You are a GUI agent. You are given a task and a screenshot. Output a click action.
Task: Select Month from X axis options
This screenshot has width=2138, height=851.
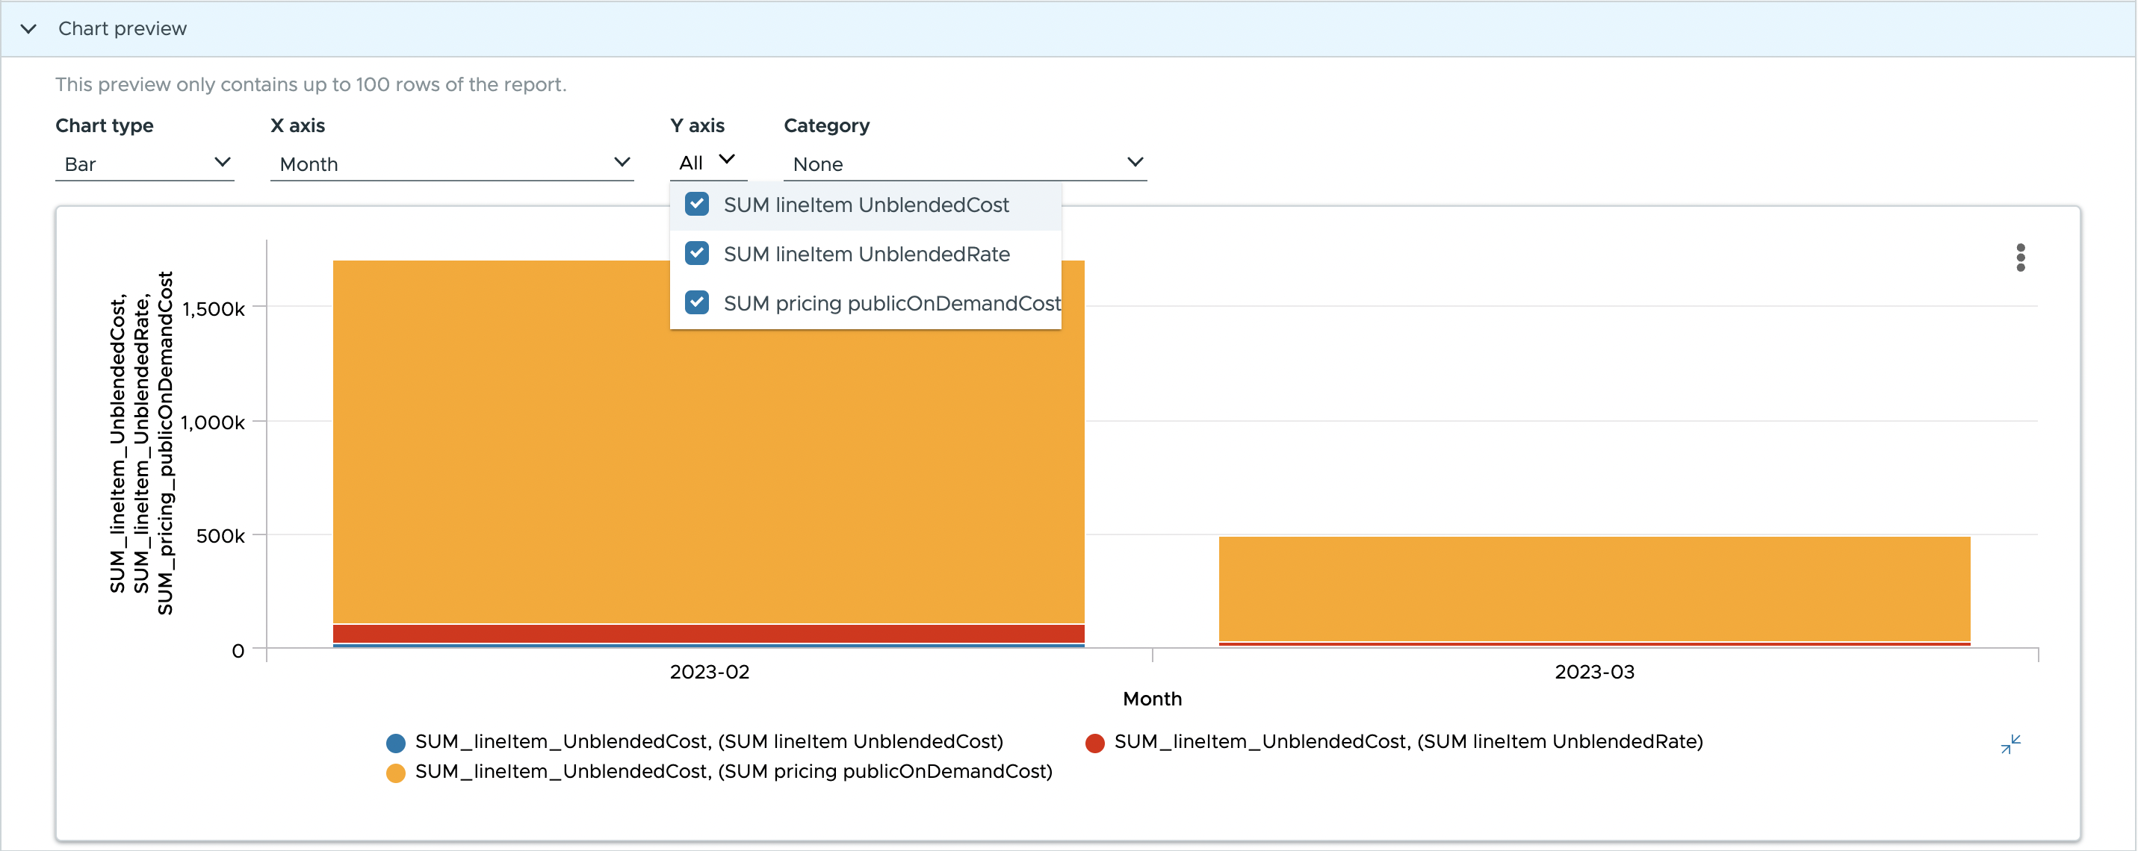pyautogui.click(x=449, y=162)
